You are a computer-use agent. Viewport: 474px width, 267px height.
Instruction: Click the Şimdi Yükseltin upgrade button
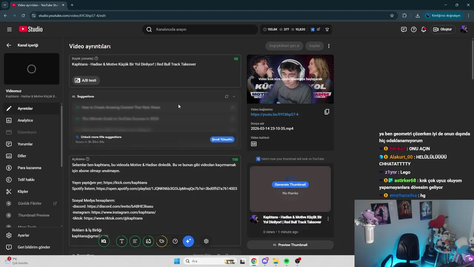222,139
